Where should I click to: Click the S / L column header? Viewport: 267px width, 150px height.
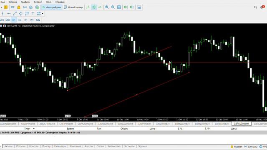180,129
